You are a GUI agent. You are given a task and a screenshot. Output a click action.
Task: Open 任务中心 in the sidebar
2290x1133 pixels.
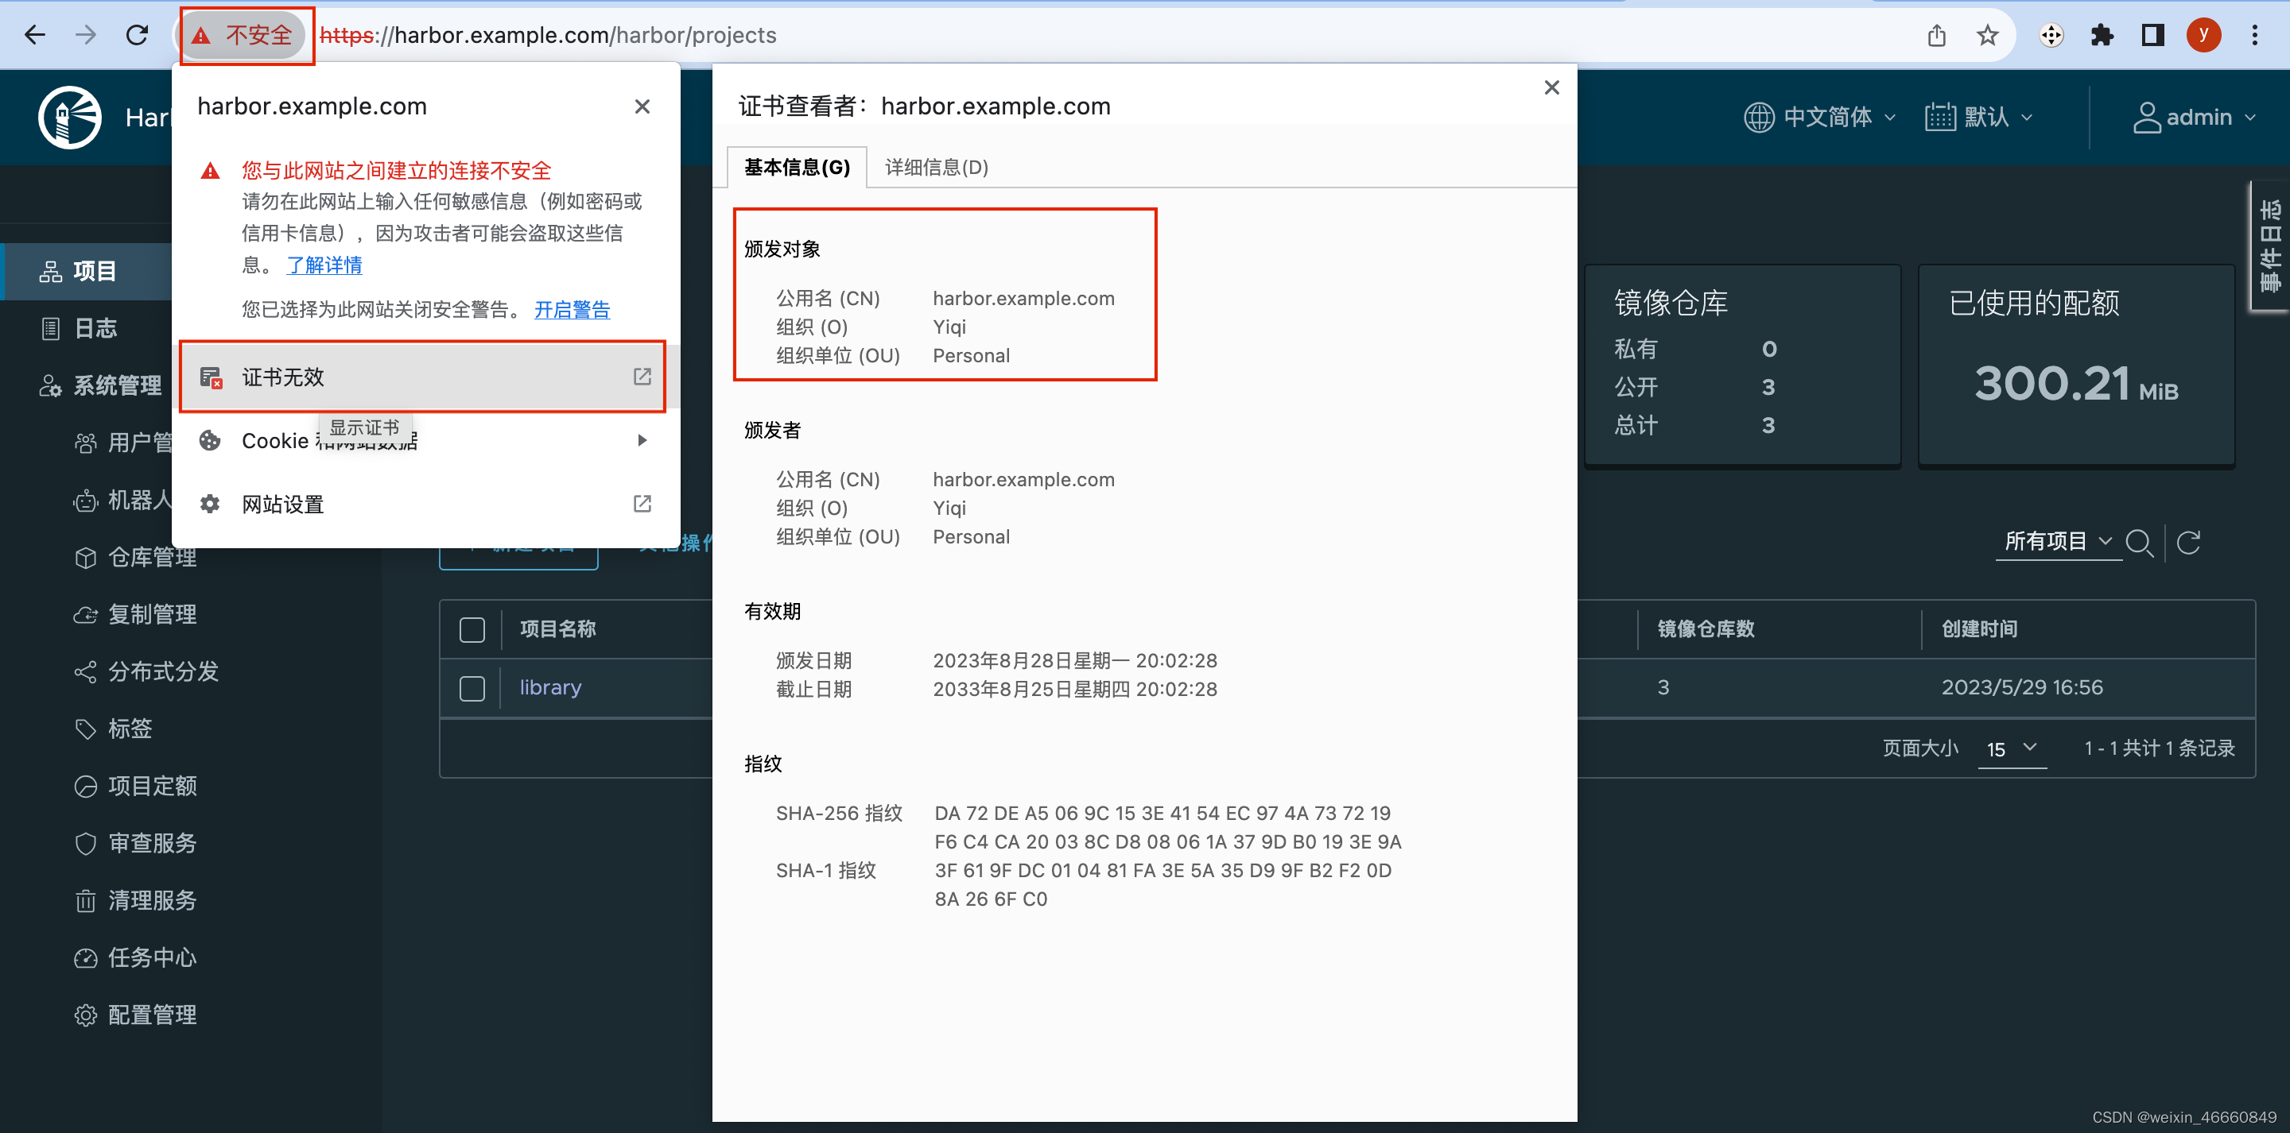151,957
